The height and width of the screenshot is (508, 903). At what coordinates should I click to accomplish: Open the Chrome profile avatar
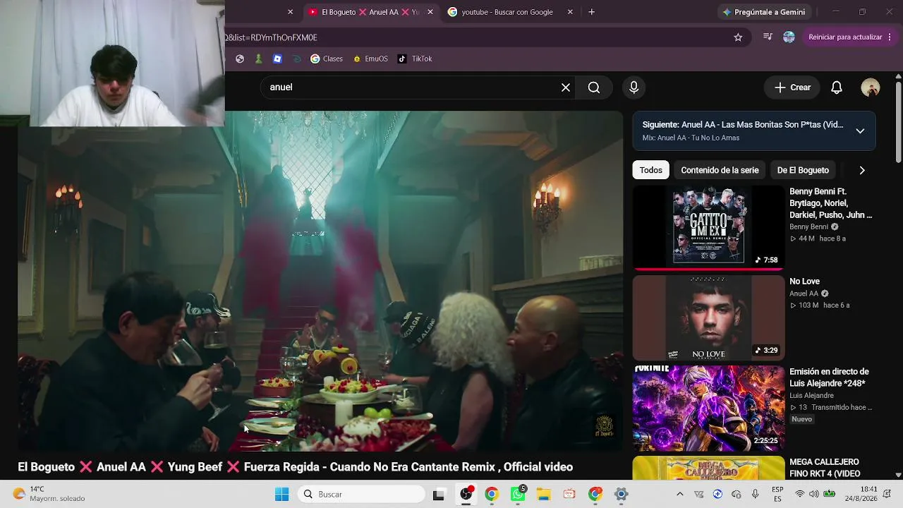click(789, 37)
